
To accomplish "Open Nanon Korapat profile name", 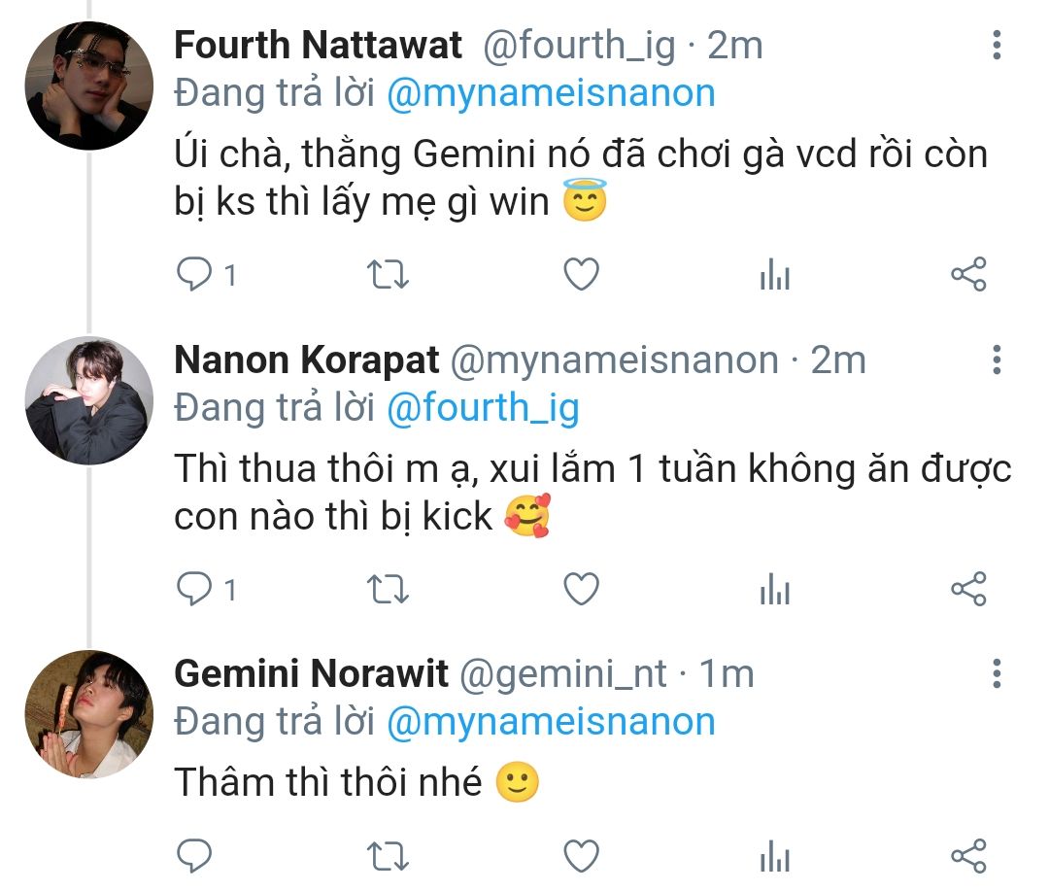I will pos(306,360).
